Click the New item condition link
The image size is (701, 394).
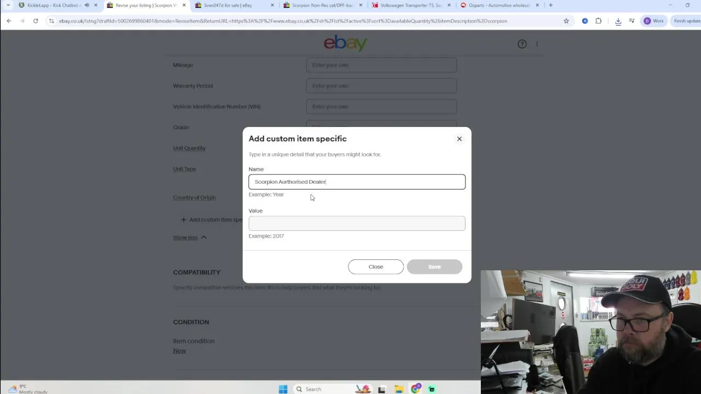[180, 351]
